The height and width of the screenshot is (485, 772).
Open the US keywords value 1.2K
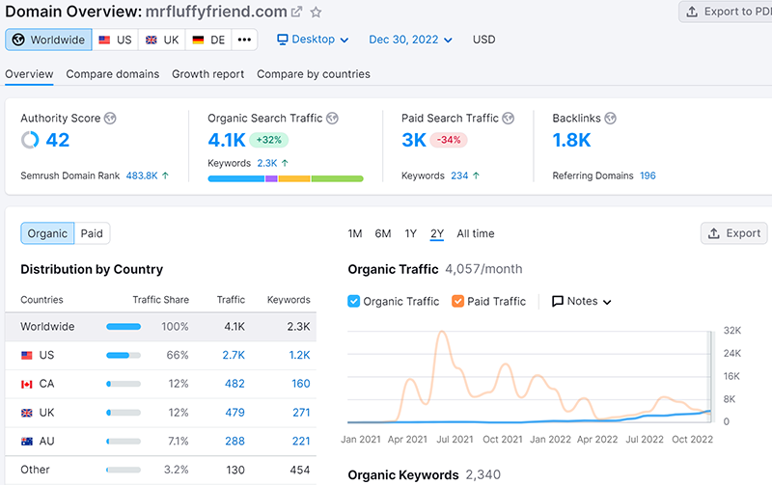[x=299, y=355]
